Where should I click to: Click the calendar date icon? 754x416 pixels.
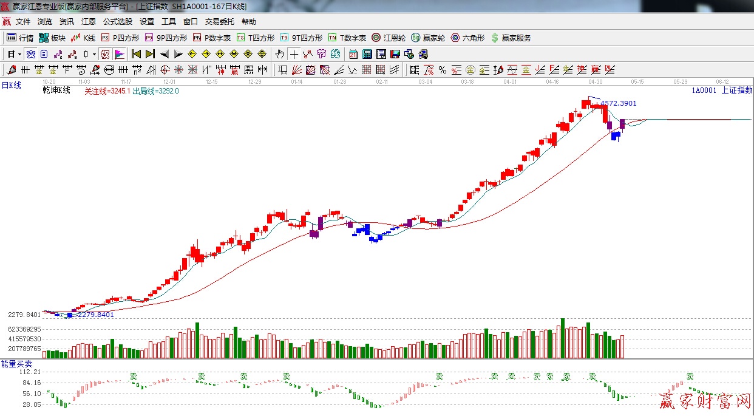coord(353,54)
